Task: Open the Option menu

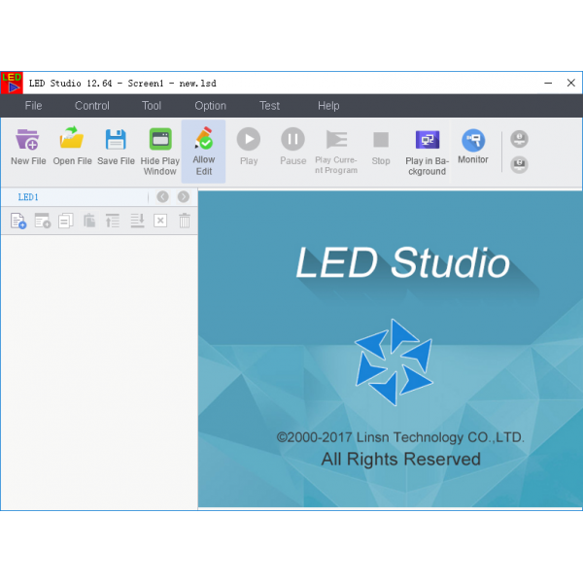Action: [x=210, y=106]
